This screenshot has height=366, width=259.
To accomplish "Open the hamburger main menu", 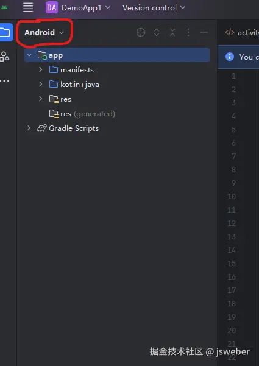I will click(x=28, y=7).
